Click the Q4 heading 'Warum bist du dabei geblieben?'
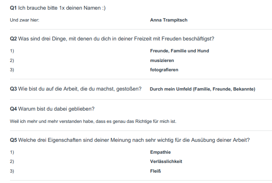The width and height of the screenshot is (272, 183). (x=52, y=109)
